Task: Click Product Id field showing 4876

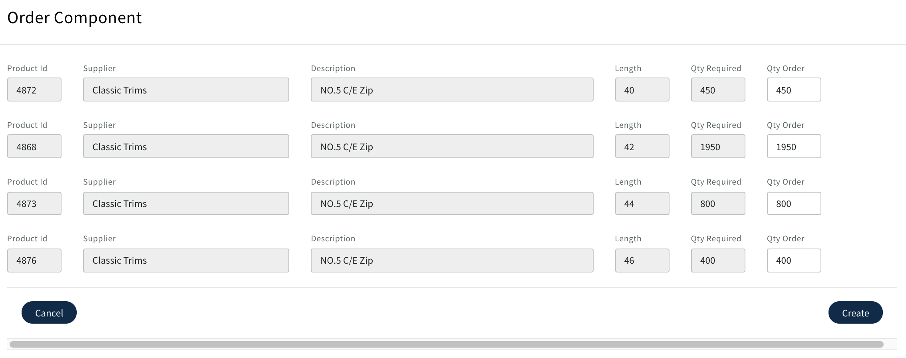Action: (x=34, y=261)
